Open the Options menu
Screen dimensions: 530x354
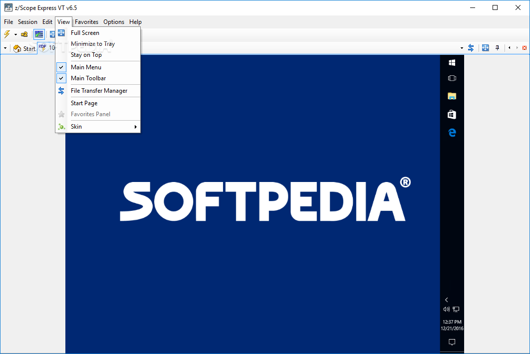[114, 22]
